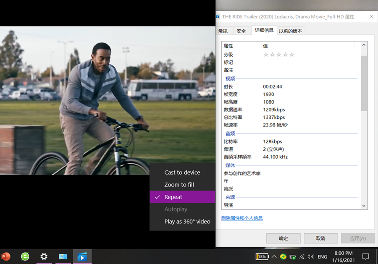Enable Play as 360° video
The image size is (378, 264).
click(x=187, y=222)
